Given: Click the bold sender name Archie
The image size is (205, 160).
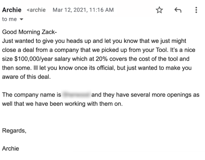Looking at the screenshot, I should pyautogui.click(x=12, y=10).
